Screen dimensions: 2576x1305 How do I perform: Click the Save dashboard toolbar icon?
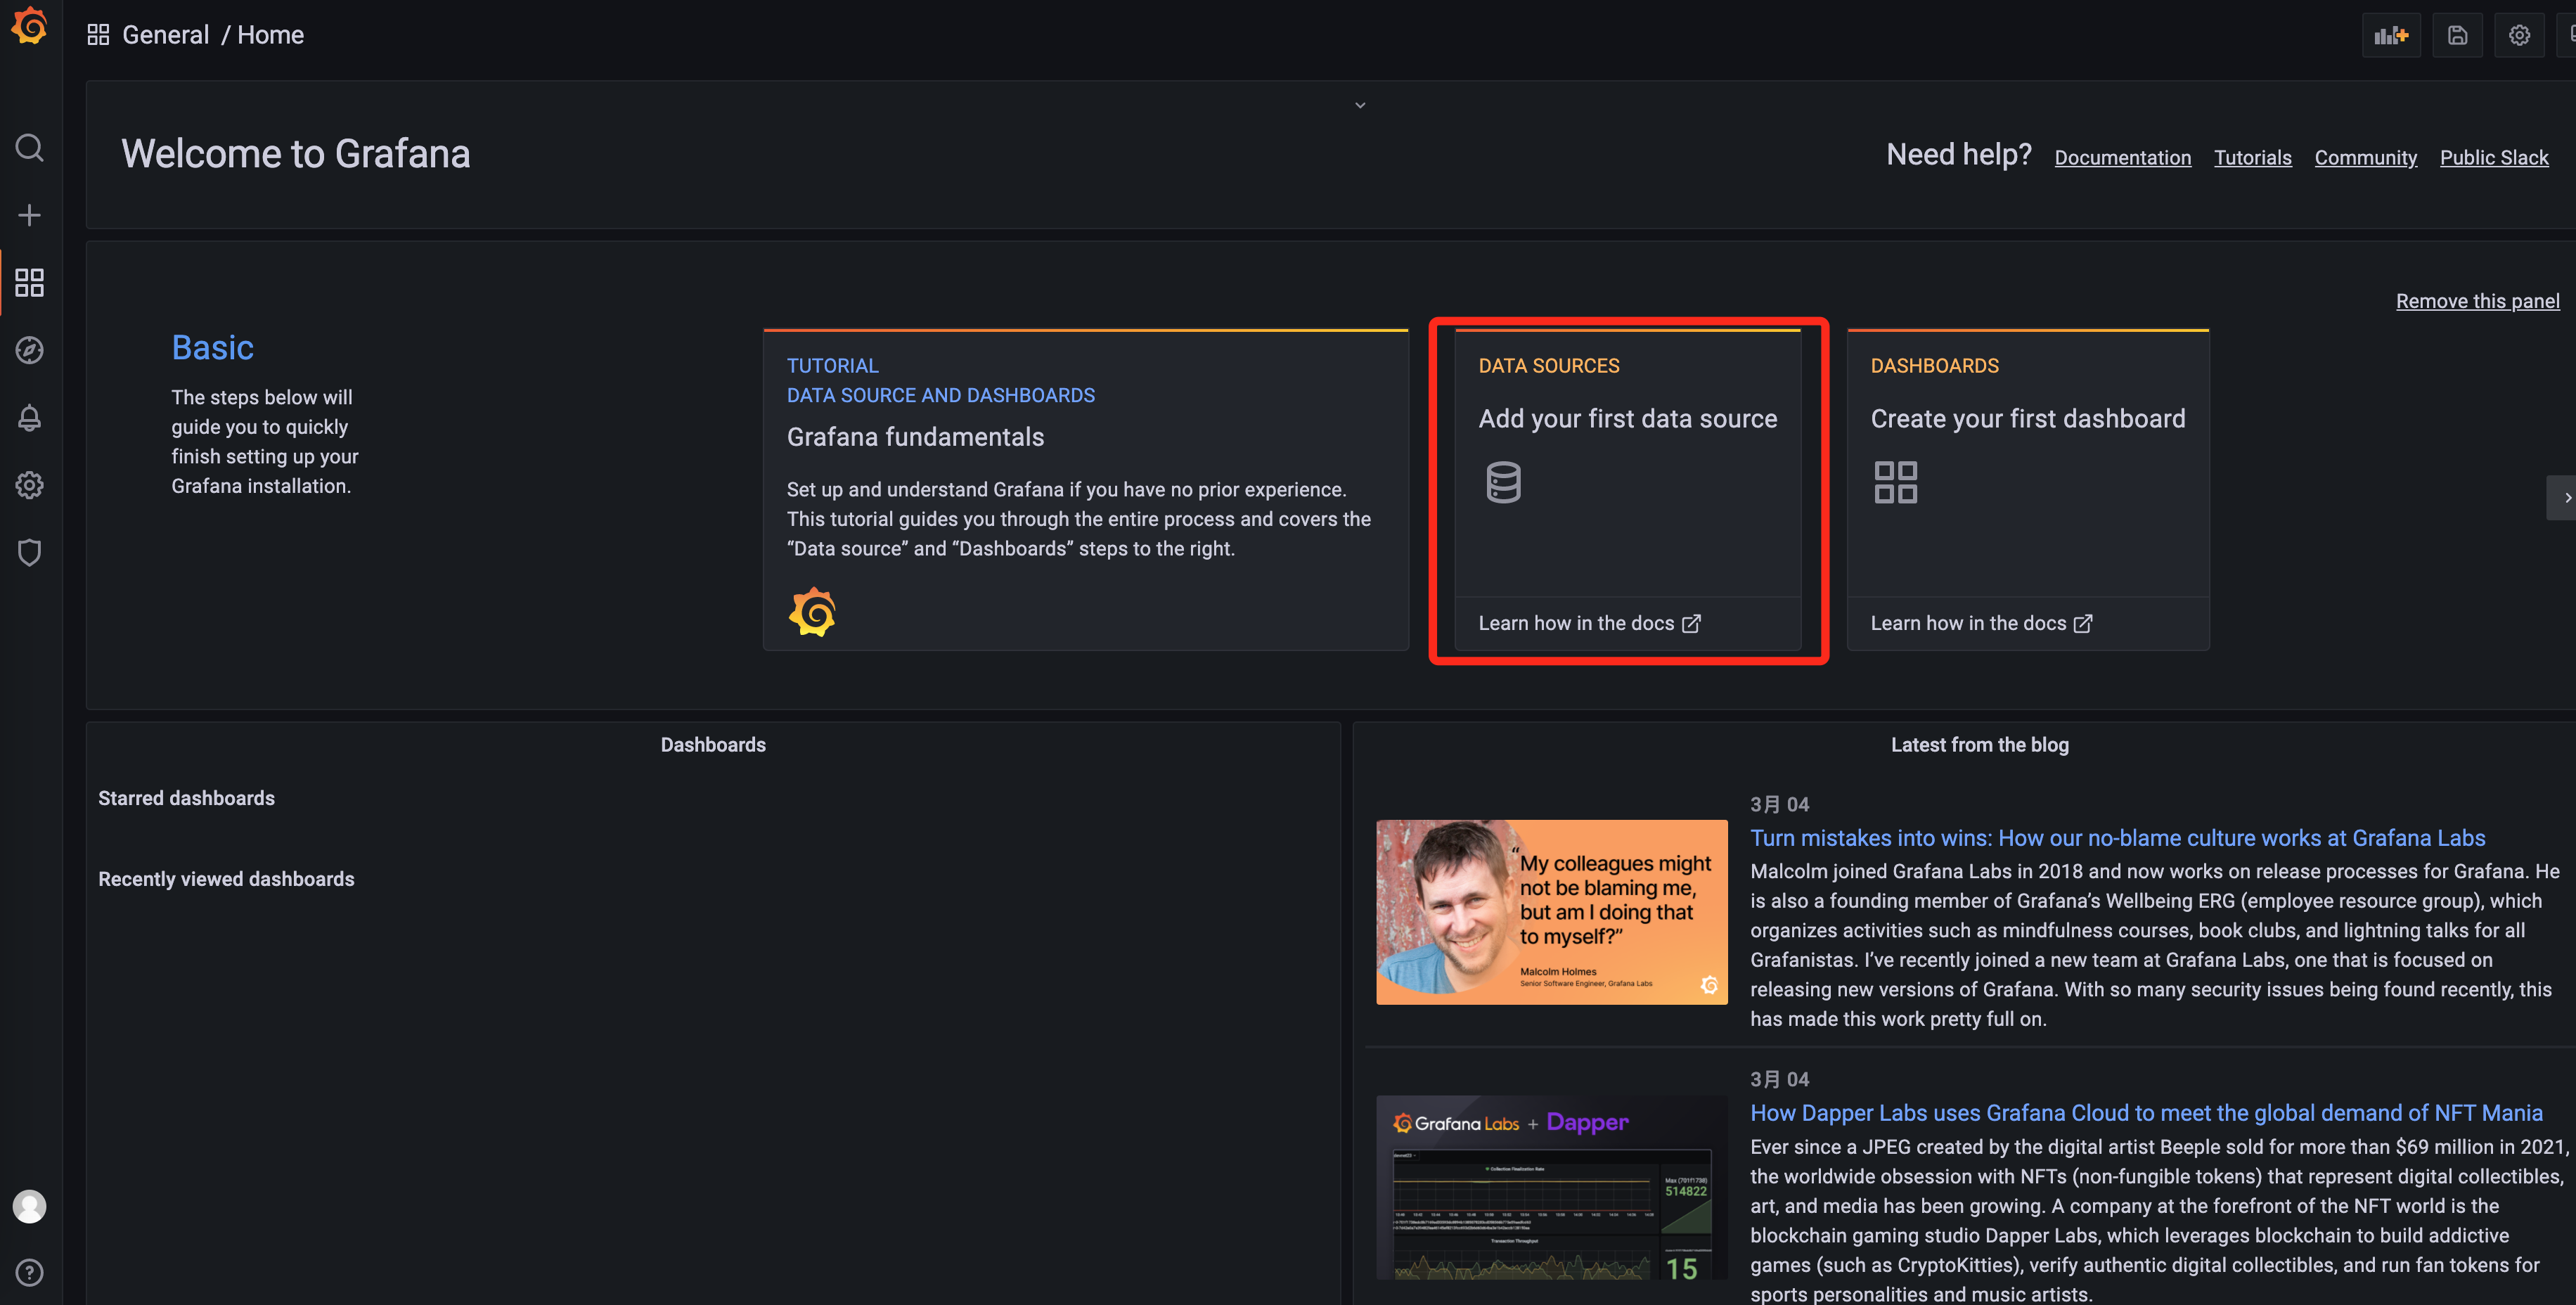2457,35
